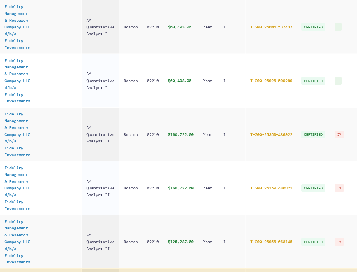Click the level IV badge in row I-200-26056-663145
Screen dimensions: 363x272
point(339,242)
